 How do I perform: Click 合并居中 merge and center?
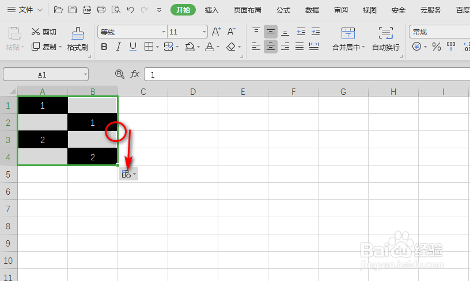pyautogui.click(x=348, y=39)
